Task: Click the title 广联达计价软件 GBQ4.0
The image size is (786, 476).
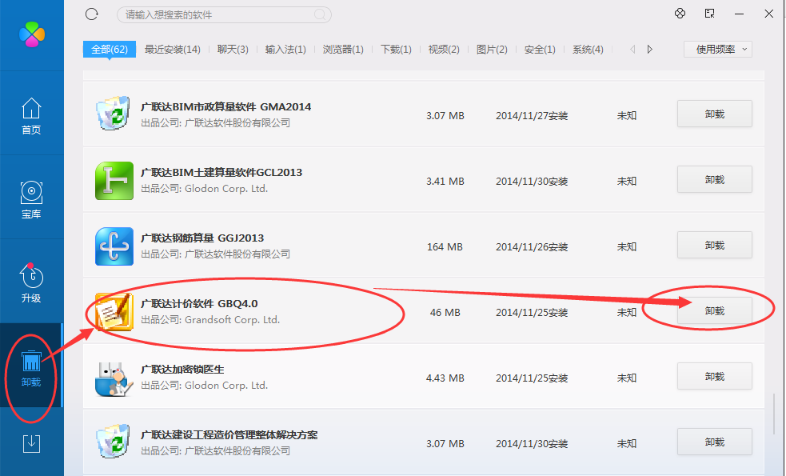Action: (199, 304)
